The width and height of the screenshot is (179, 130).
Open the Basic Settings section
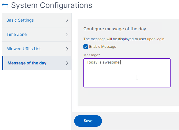coord(37,20)
